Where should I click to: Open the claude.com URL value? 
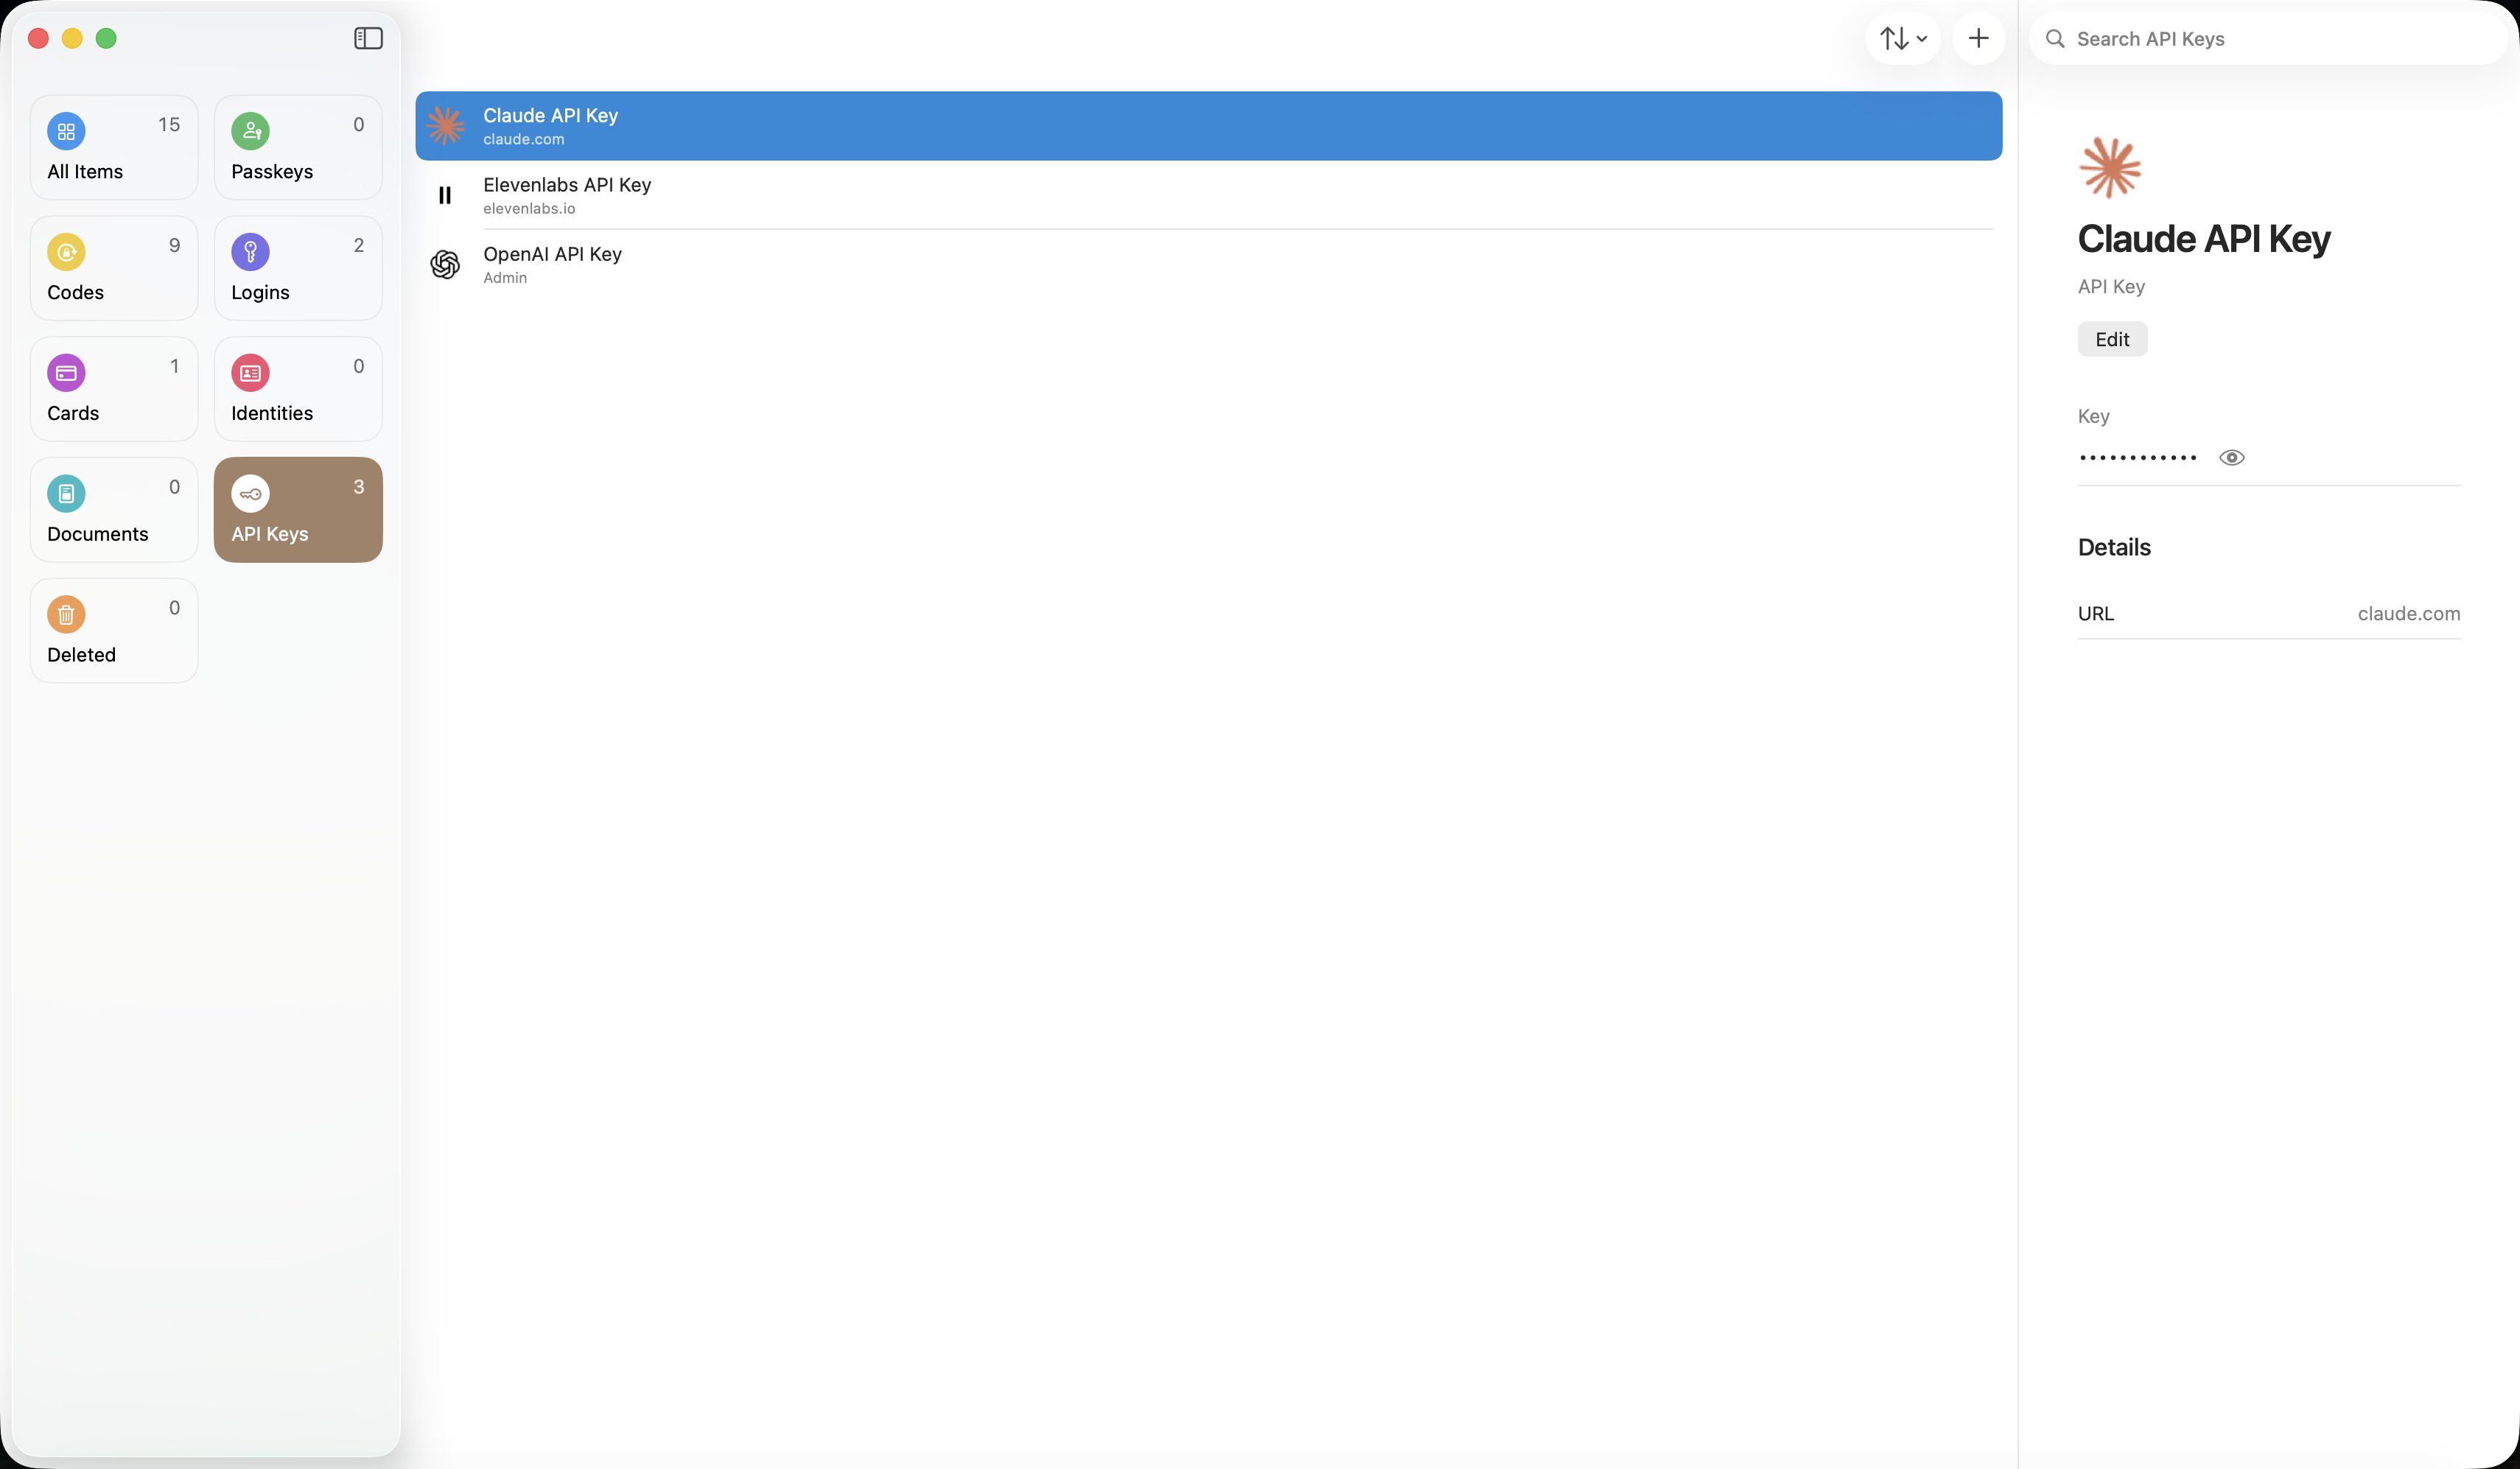click(x=2408, y=614)
